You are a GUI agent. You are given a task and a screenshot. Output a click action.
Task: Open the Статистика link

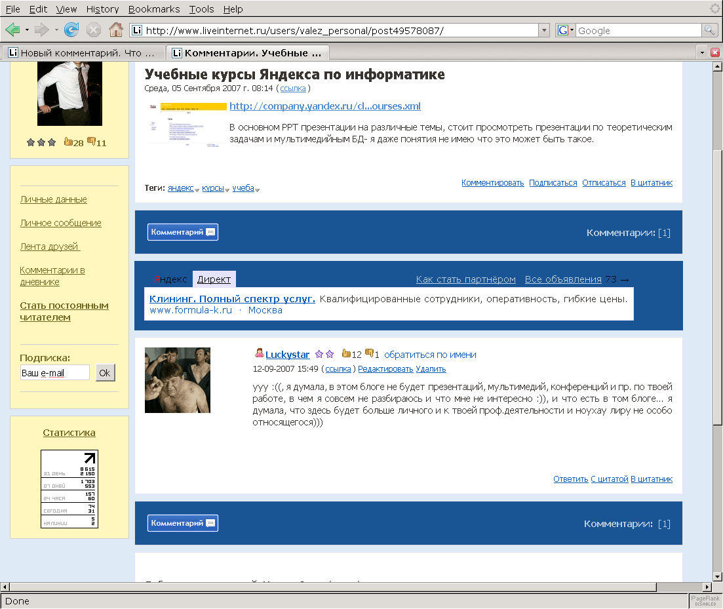[69, 433]
